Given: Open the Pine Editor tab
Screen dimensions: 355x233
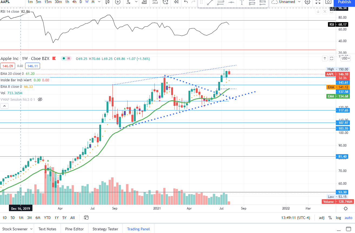Looking at the screenshot, I should [x=74, y=229].
